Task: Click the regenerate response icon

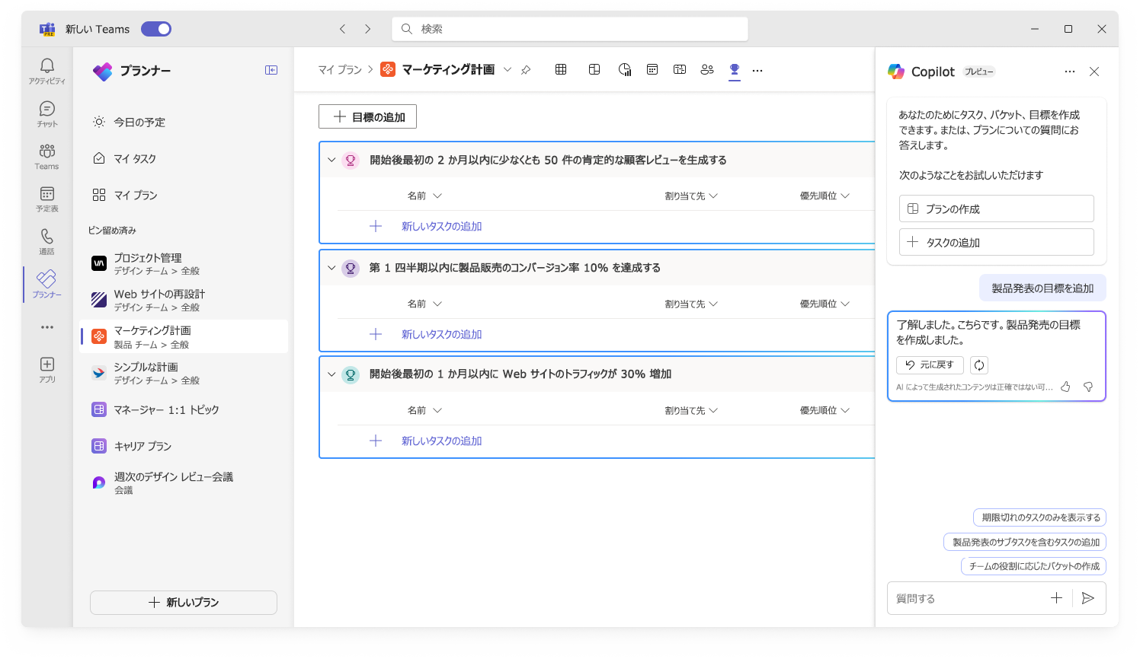Action: (979, 365)
